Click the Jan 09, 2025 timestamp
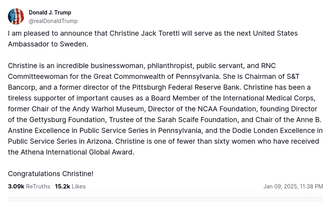Screen dimensions: 331x221 (x=293, y=186)
